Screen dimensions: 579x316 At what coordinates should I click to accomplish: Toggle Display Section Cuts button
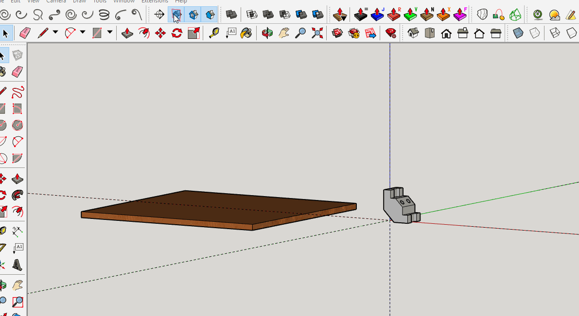point(193,15)
